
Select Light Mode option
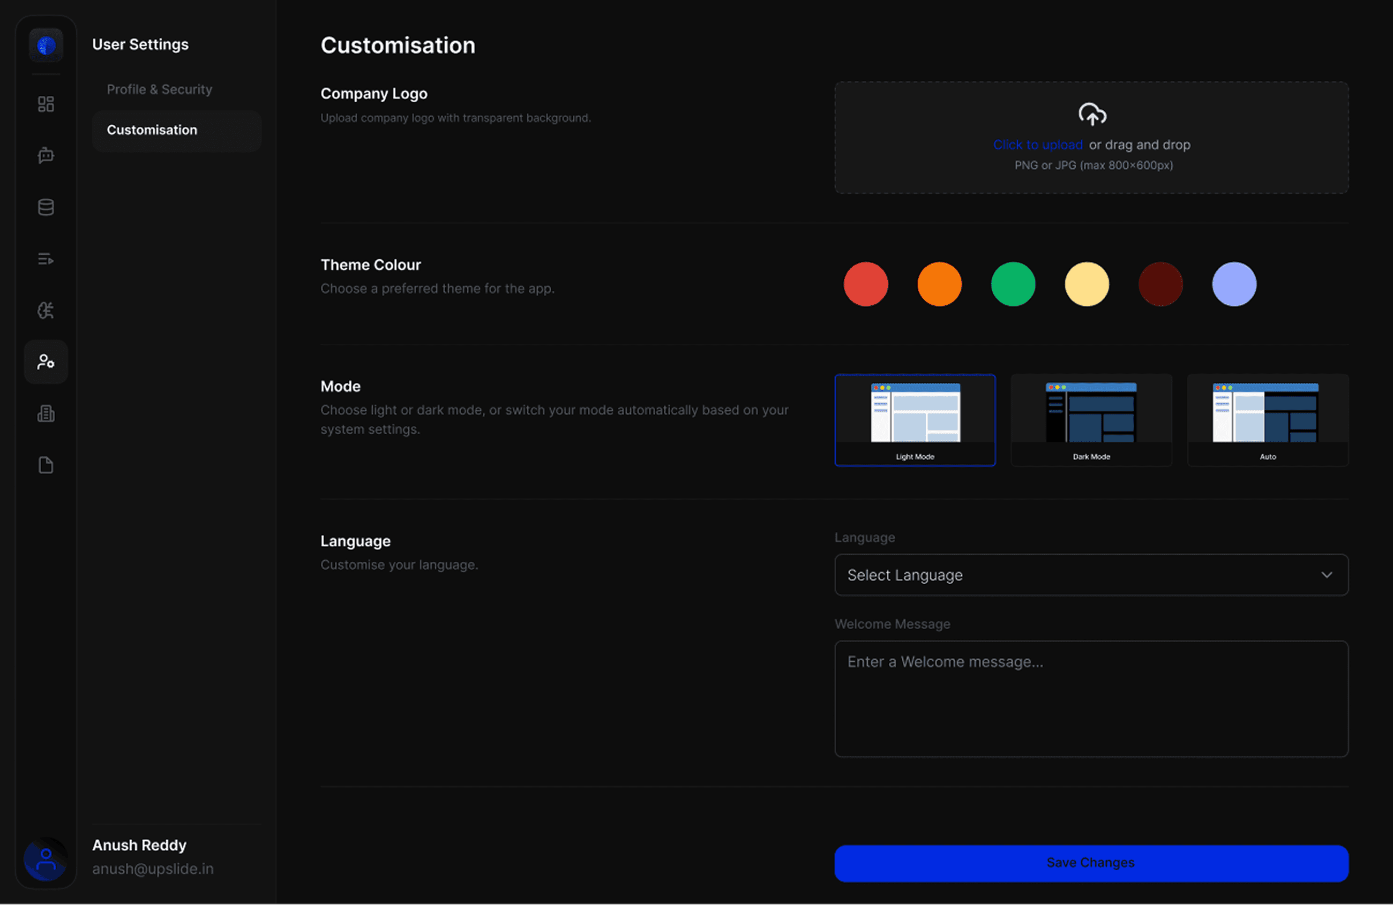tap(915, 419)
